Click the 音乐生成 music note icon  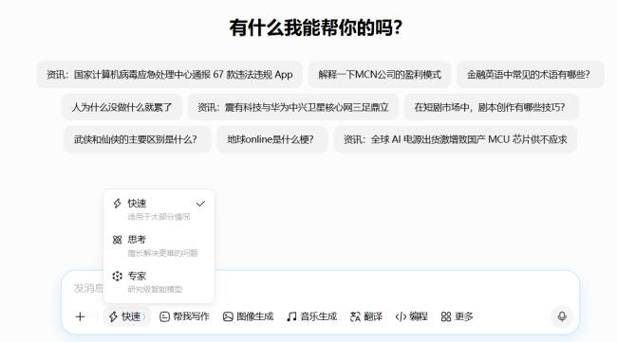point(291,316)
